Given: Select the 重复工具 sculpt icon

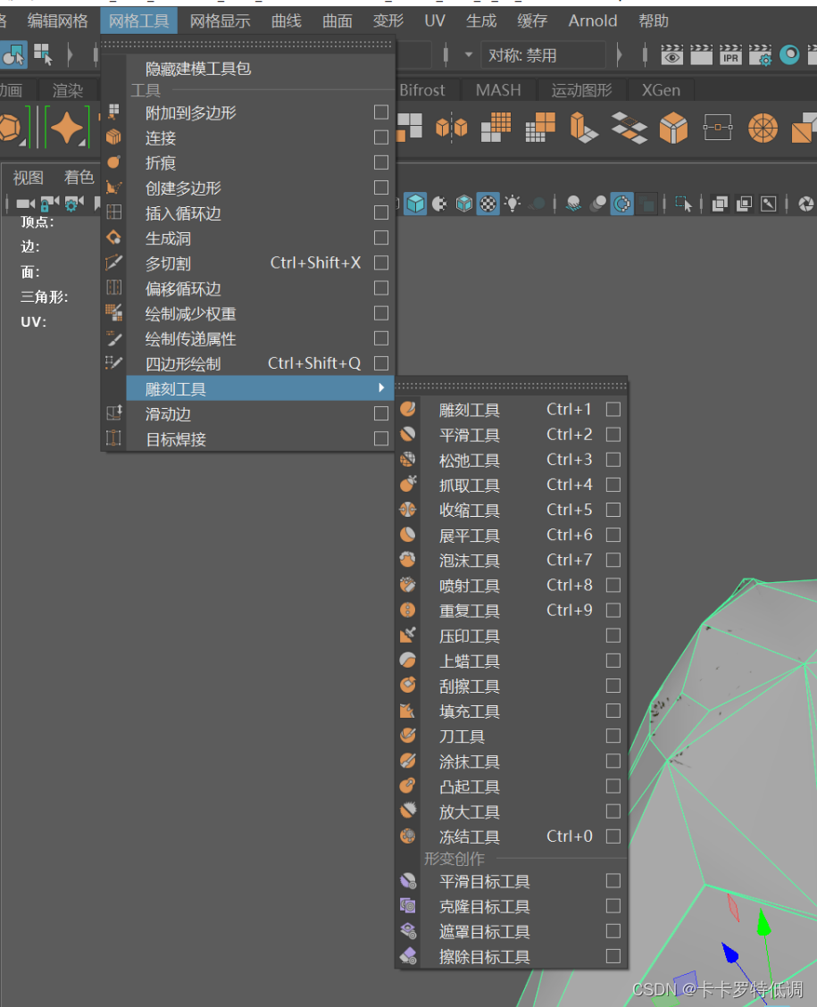Looking at the screenshot, I should [408, 610].
